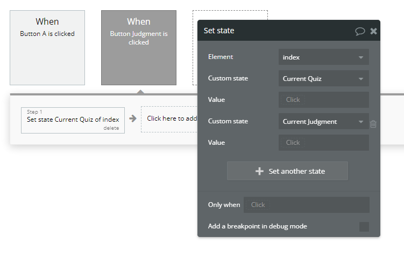Click the Set another state button
This screenshot has height=259, width=404.
point(287,171)
